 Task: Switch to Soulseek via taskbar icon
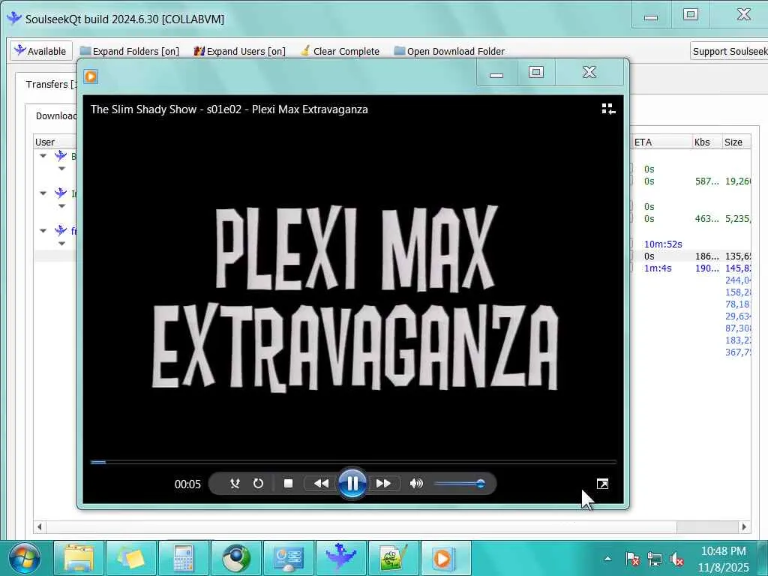[x=341, y=558]
